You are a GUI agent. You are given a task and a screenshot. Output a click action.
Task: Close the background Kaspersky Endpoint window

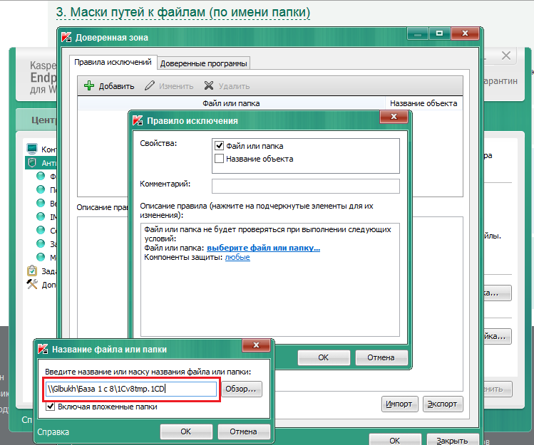coord(506,56)
